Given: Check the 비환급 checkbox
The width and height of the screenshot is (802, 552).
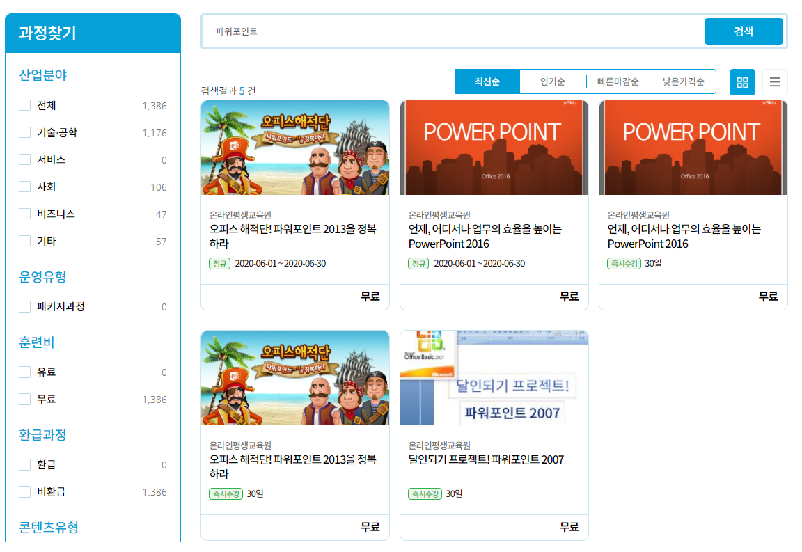Looking at the screenshot, I should point(24,491).
